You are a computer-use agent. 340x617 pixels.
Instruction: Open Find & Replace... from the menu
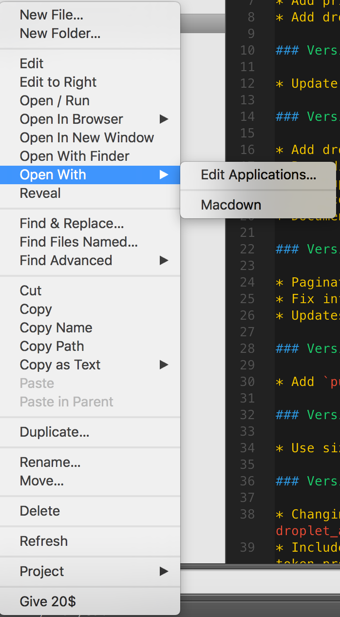(72, 224)
